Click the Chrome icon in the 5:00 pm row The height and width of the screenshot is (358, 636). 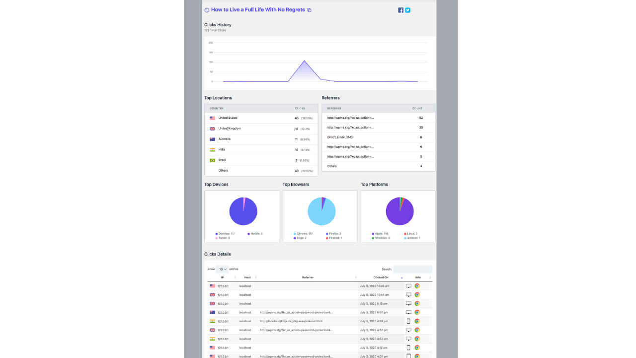pyautogui.click(x=417, y=312)
